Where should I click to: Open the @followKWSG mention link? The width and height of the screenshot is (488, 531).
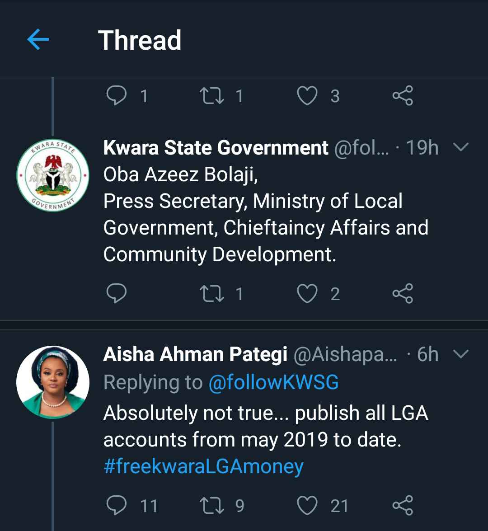click(x=273, y=382)
